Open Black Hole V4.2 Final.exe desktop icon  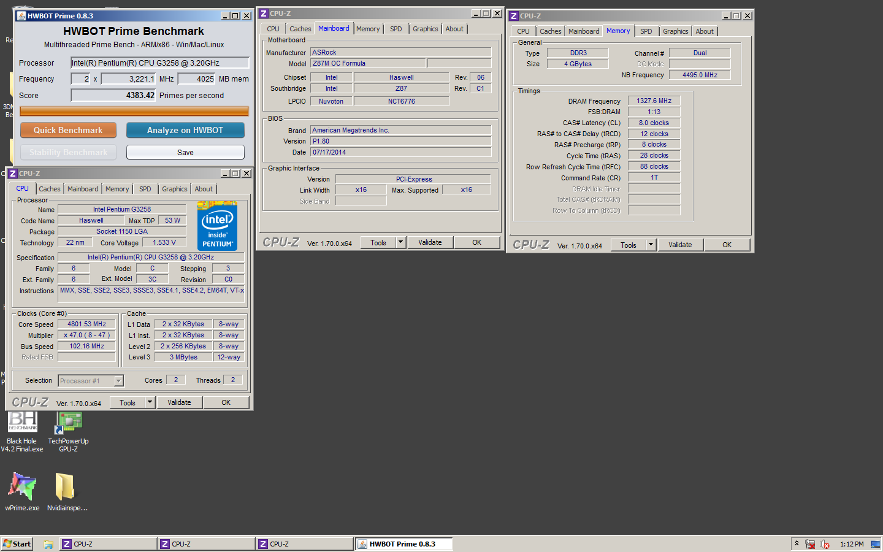click(22, 431)
